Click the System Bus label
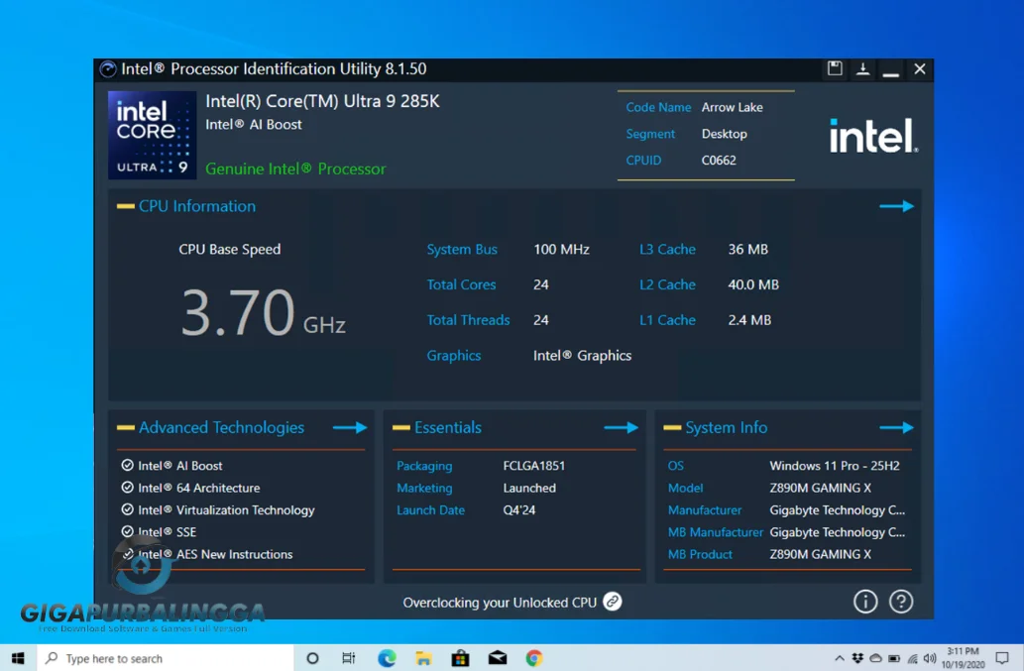Viewport: 1024px width, 671px height. (x=462, y=250)
